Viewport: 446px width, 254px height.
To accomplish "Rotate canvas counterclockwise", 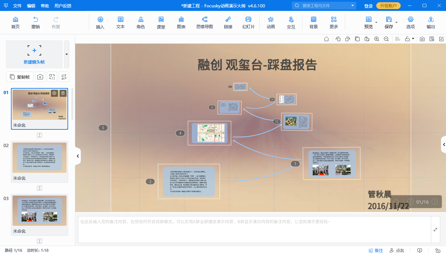I will pos(338,39).
